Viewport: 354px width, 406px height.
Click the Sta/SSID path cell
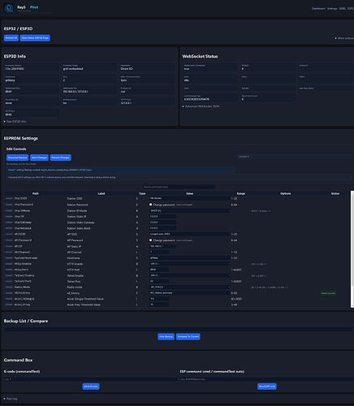click(20, 198)
